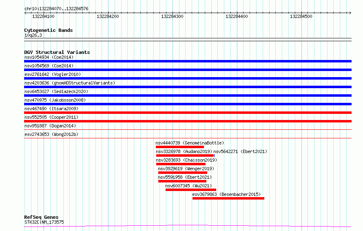
Task: Click the 132284300 ruler position
Action: [172, 16]
